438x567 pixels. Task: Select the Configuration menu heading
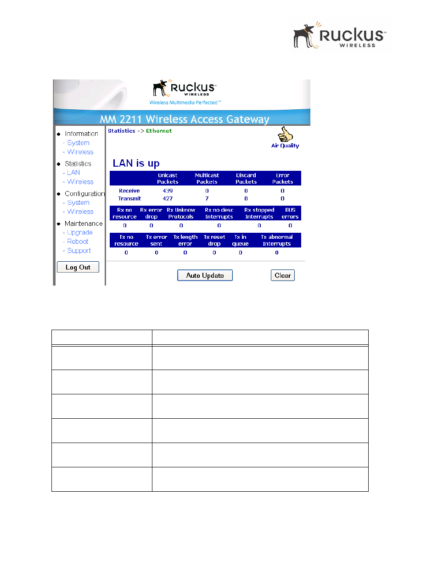84,194
